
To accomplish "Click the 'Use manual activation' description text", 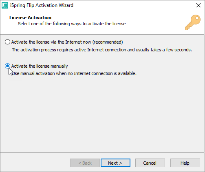I will [x=74, y=73].
